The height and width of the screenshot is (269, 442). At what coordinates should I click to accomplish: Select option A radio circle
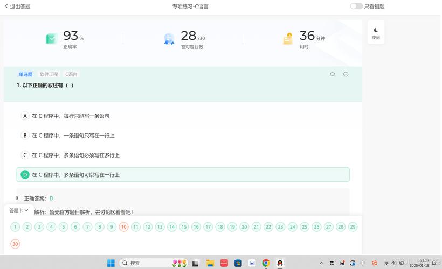[x=25, y=116]
